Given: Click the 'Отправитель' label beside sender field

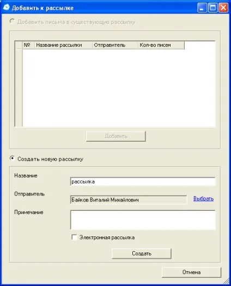Looking at the screenshot, I should click(x=29, y=194).
